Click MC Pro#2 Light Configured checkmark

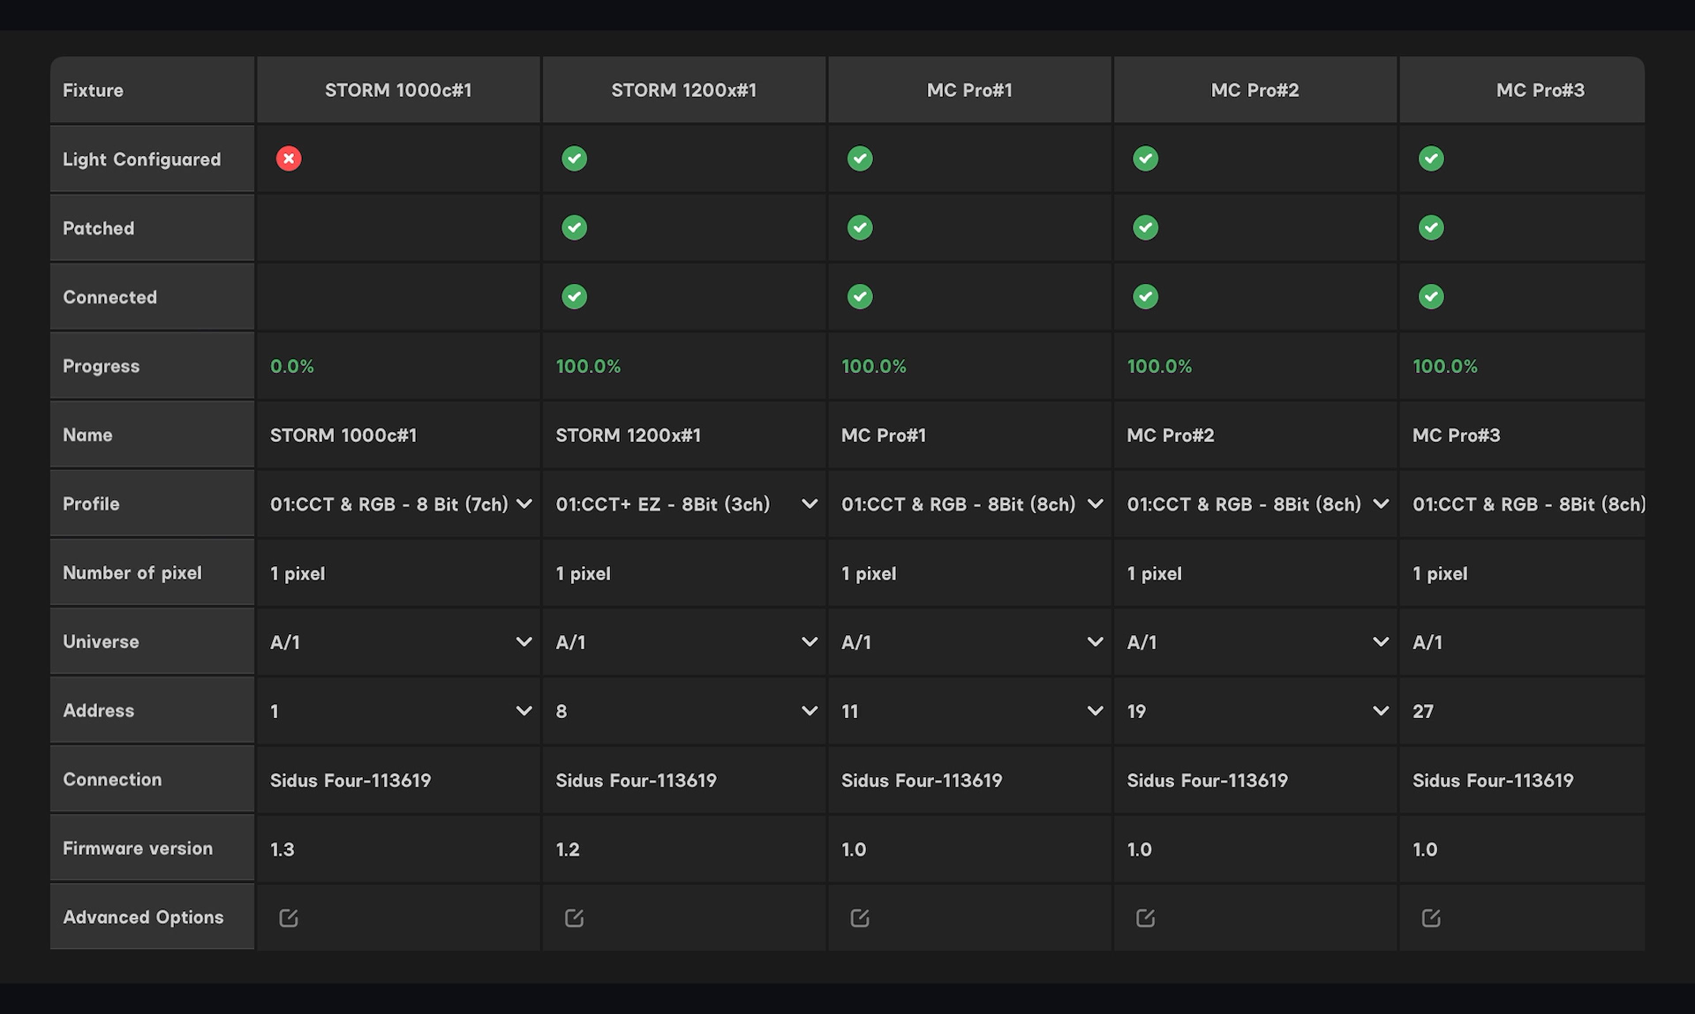[x=1145, y=158]
